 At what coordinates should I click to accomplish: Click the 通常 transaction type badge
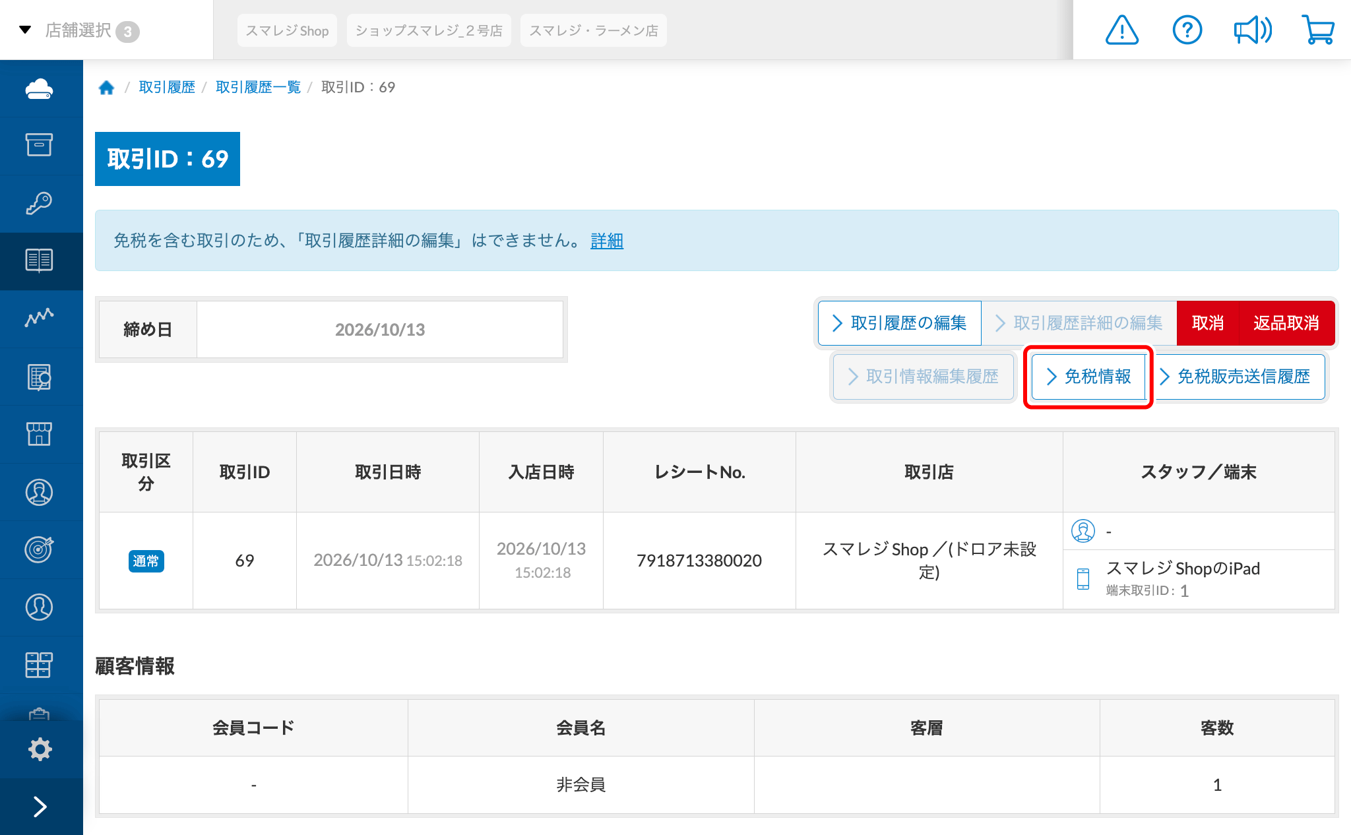click(x=146, y=561)
